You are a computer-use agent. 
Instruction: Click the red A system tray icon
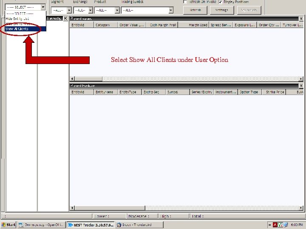point(275,225)
